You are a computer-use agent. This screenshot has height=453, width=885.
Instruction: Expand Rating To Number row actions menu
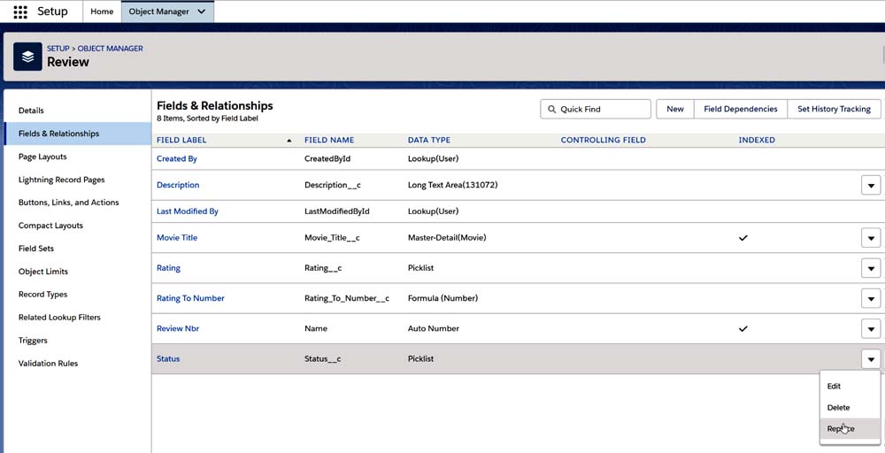[871, 298]
